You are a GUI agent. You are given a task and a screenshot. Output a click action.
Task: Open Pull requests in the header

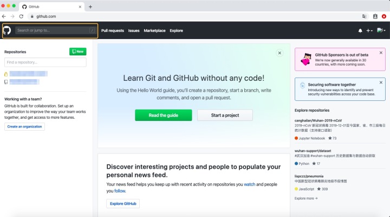(113, 30)
